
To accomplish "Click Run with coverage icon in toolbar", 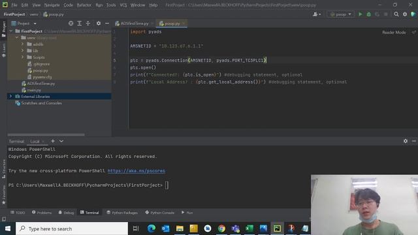I will coord(378,14).
